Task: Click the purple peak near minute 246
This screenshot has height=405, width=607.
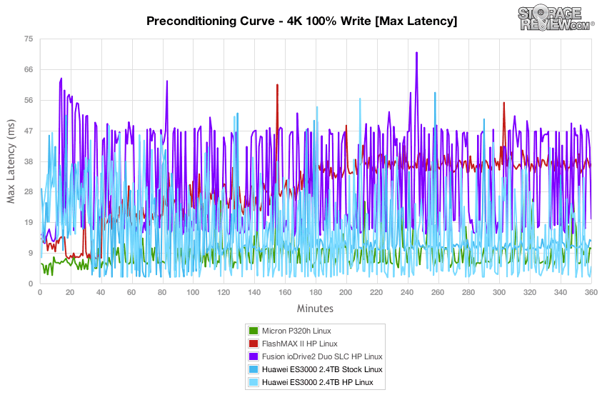Action: tap(416, 53)
